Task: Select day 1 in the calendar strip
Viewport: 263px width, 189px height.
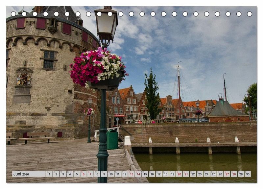Action: pos(49,174)
